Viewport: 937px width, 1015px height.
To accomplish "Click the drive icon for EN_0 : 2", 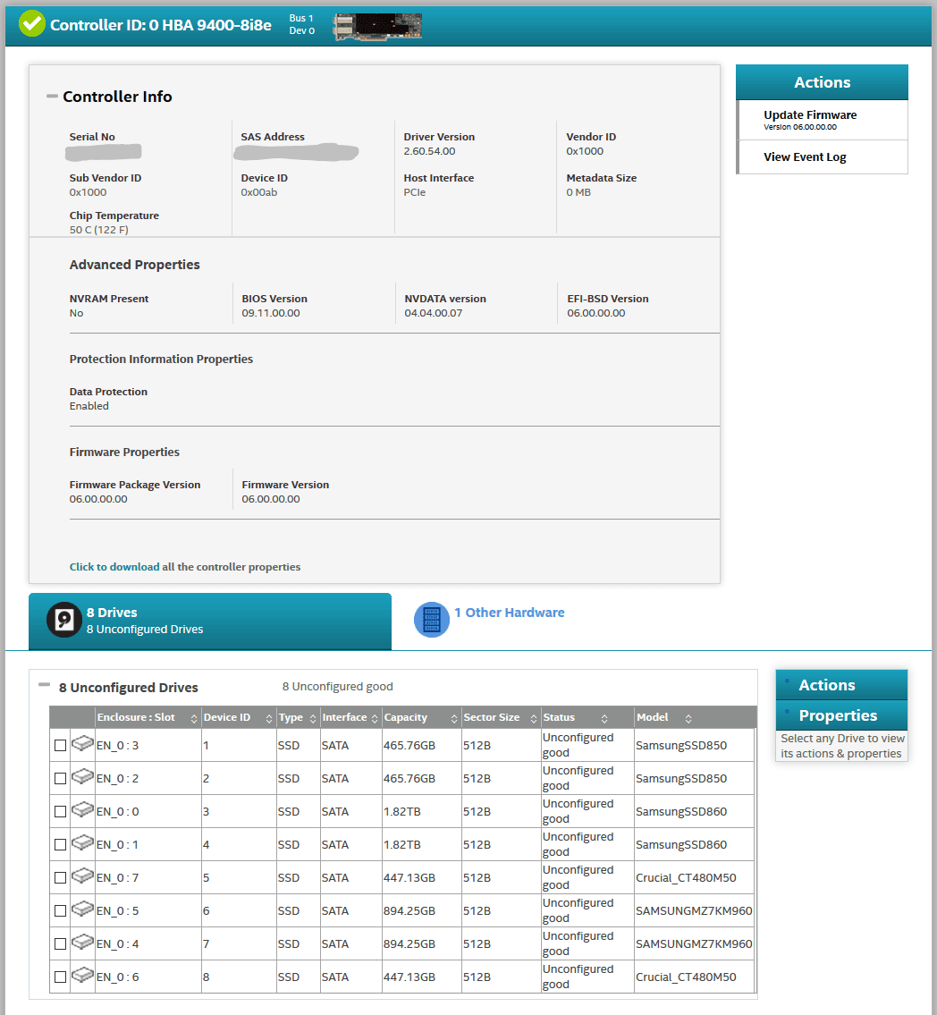I will tap(82, 776).
